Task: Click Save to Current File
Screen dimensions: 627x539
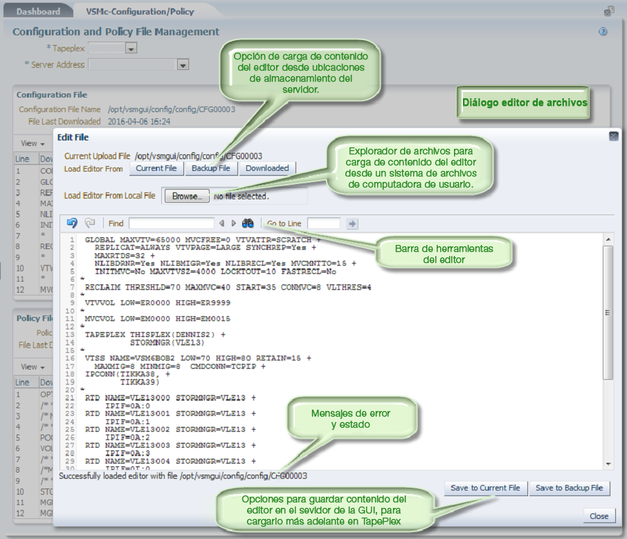Action: coord(485,488)
